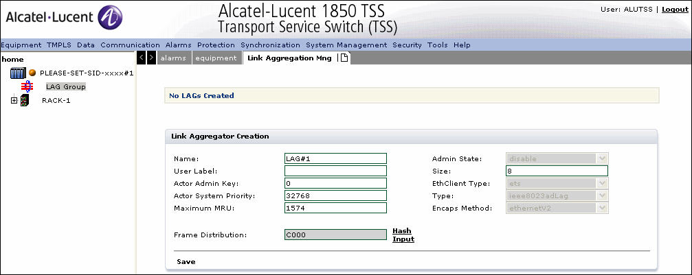The height and width of the screenshot is (275, 692).
Task: Click Save to create the LAG
Action: tap(186, 262)
